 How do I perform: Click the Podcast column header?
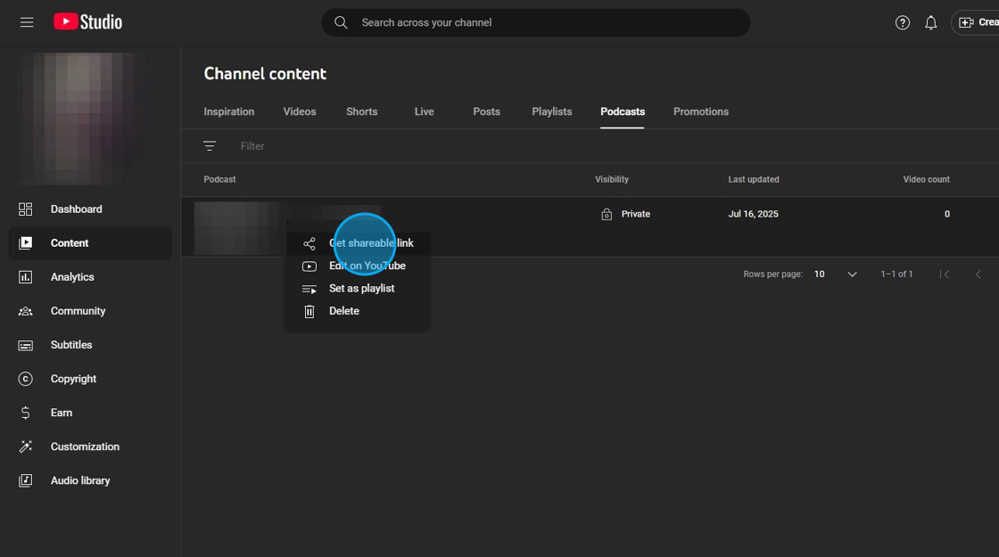(x=219, y=179)
